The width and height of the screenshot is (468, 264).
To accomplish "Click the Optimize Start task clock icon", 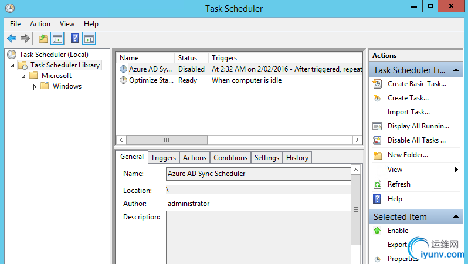I will (123, 80).
